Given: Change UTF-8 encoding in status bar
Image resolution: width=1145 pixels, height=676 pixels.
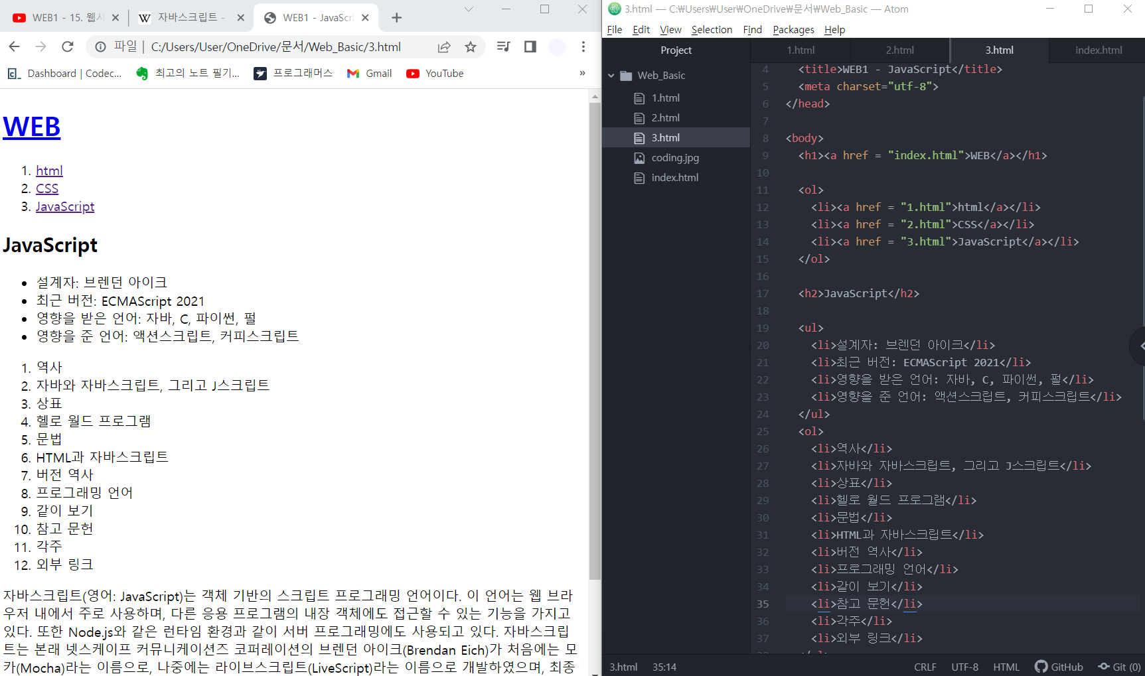Looking at the screenshot, I should click(x=964, y=667).
